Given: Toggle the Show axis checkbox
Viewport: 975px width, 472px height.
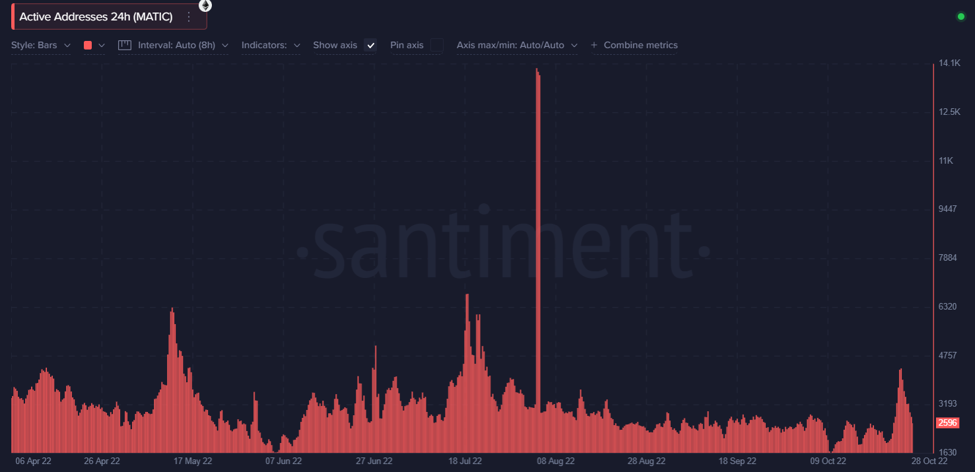Looking at the screenshot, I should tap(371, 45).
